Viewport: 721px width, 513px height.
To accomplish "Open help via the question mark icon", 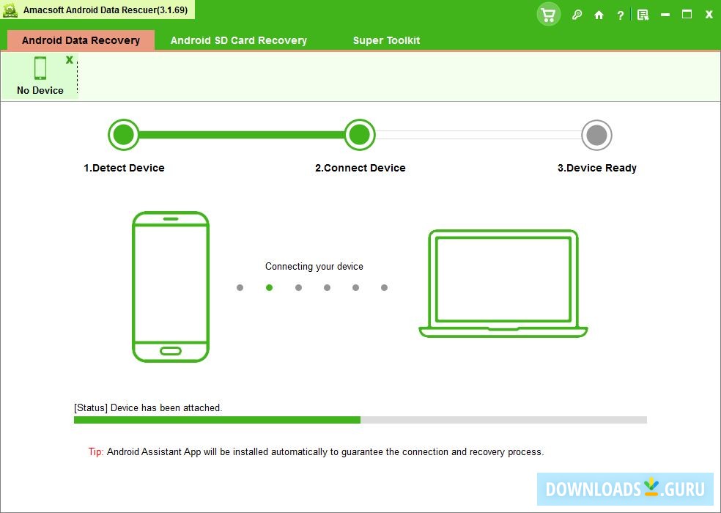I will pos(621,15).
